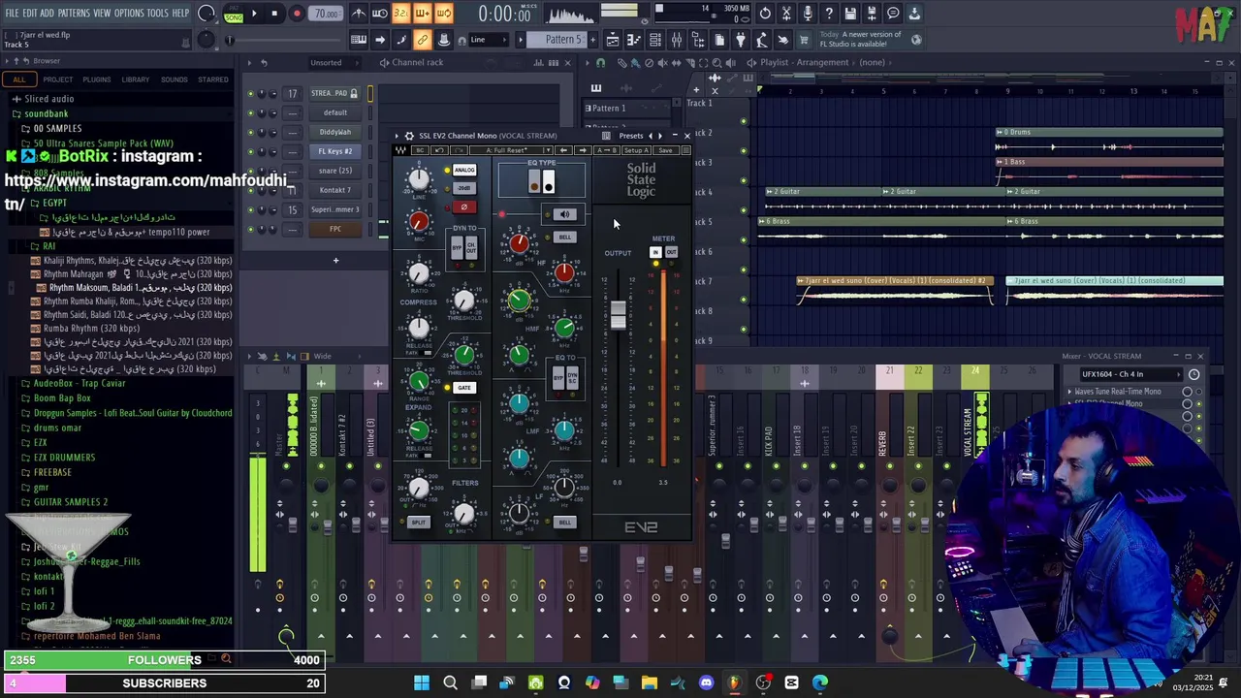Viewport: 1241px width, 698px height.
Task: Mute the DiddyWah channel with its green LED
Action: coord(250,132)
